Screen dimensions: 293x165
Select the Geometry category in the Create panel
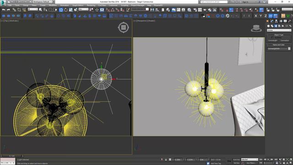point(268,26)
